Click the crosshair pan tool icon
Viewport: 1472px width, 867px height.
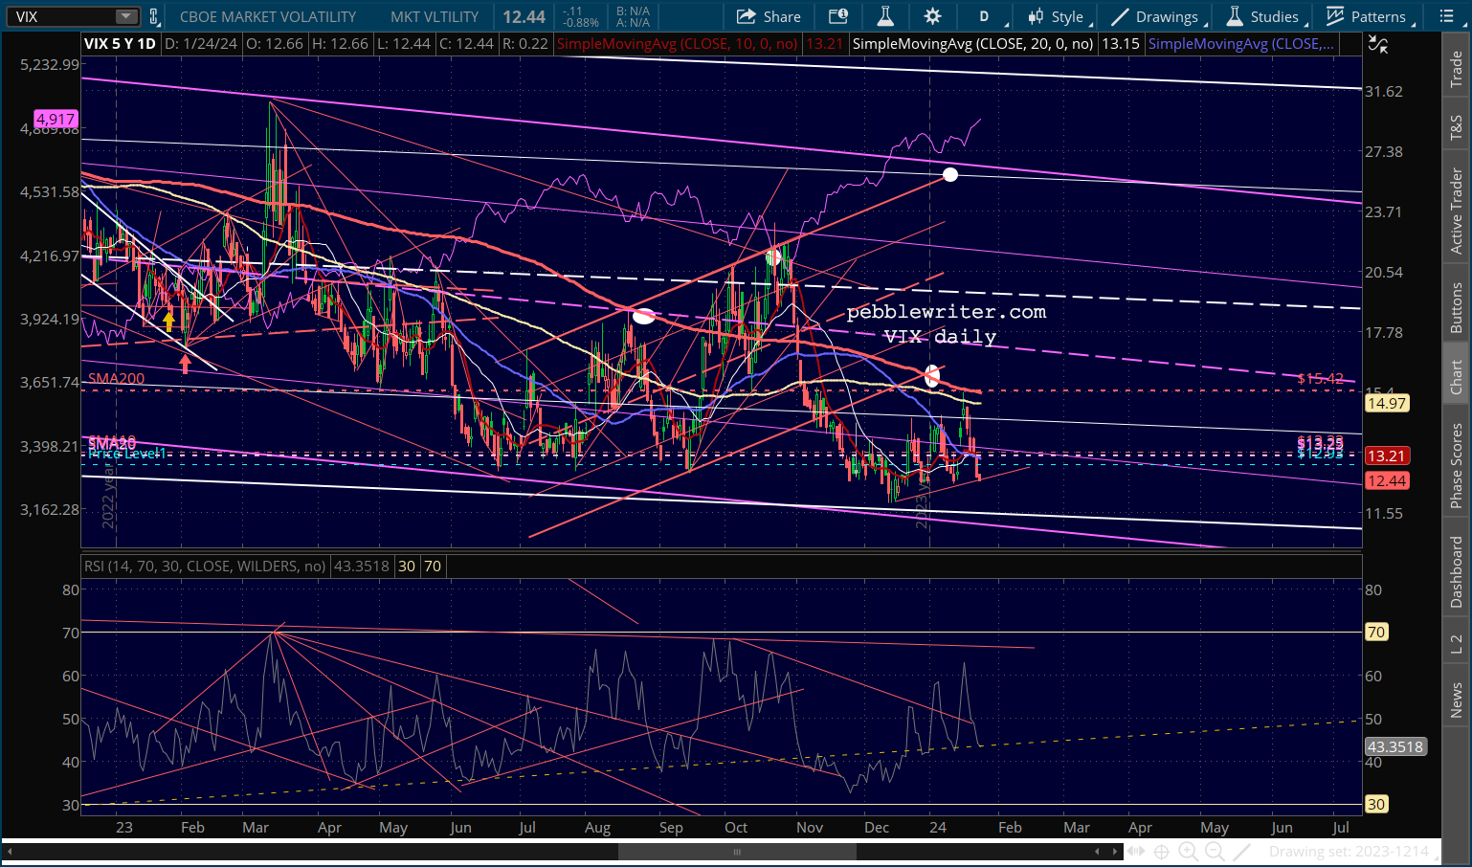click(x=1161, y=851)
